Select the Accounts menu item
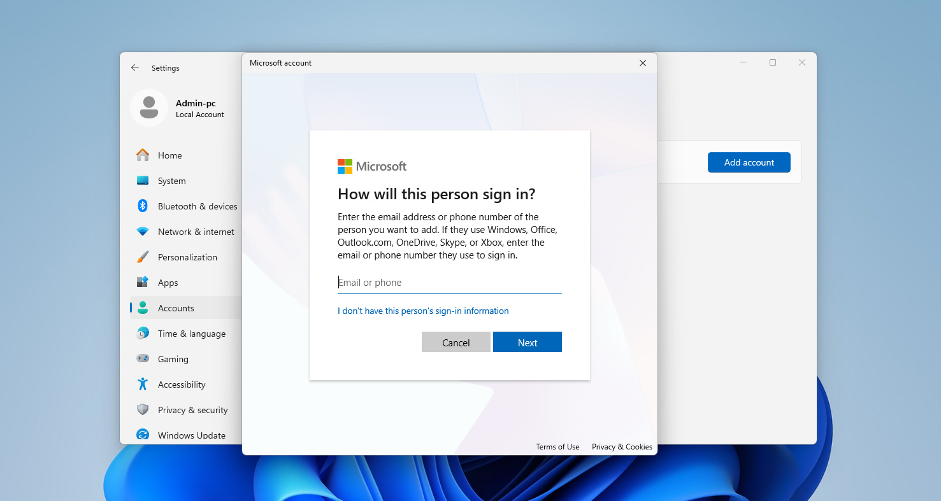This screenshot has height=501, width=941. pos(176,308)
